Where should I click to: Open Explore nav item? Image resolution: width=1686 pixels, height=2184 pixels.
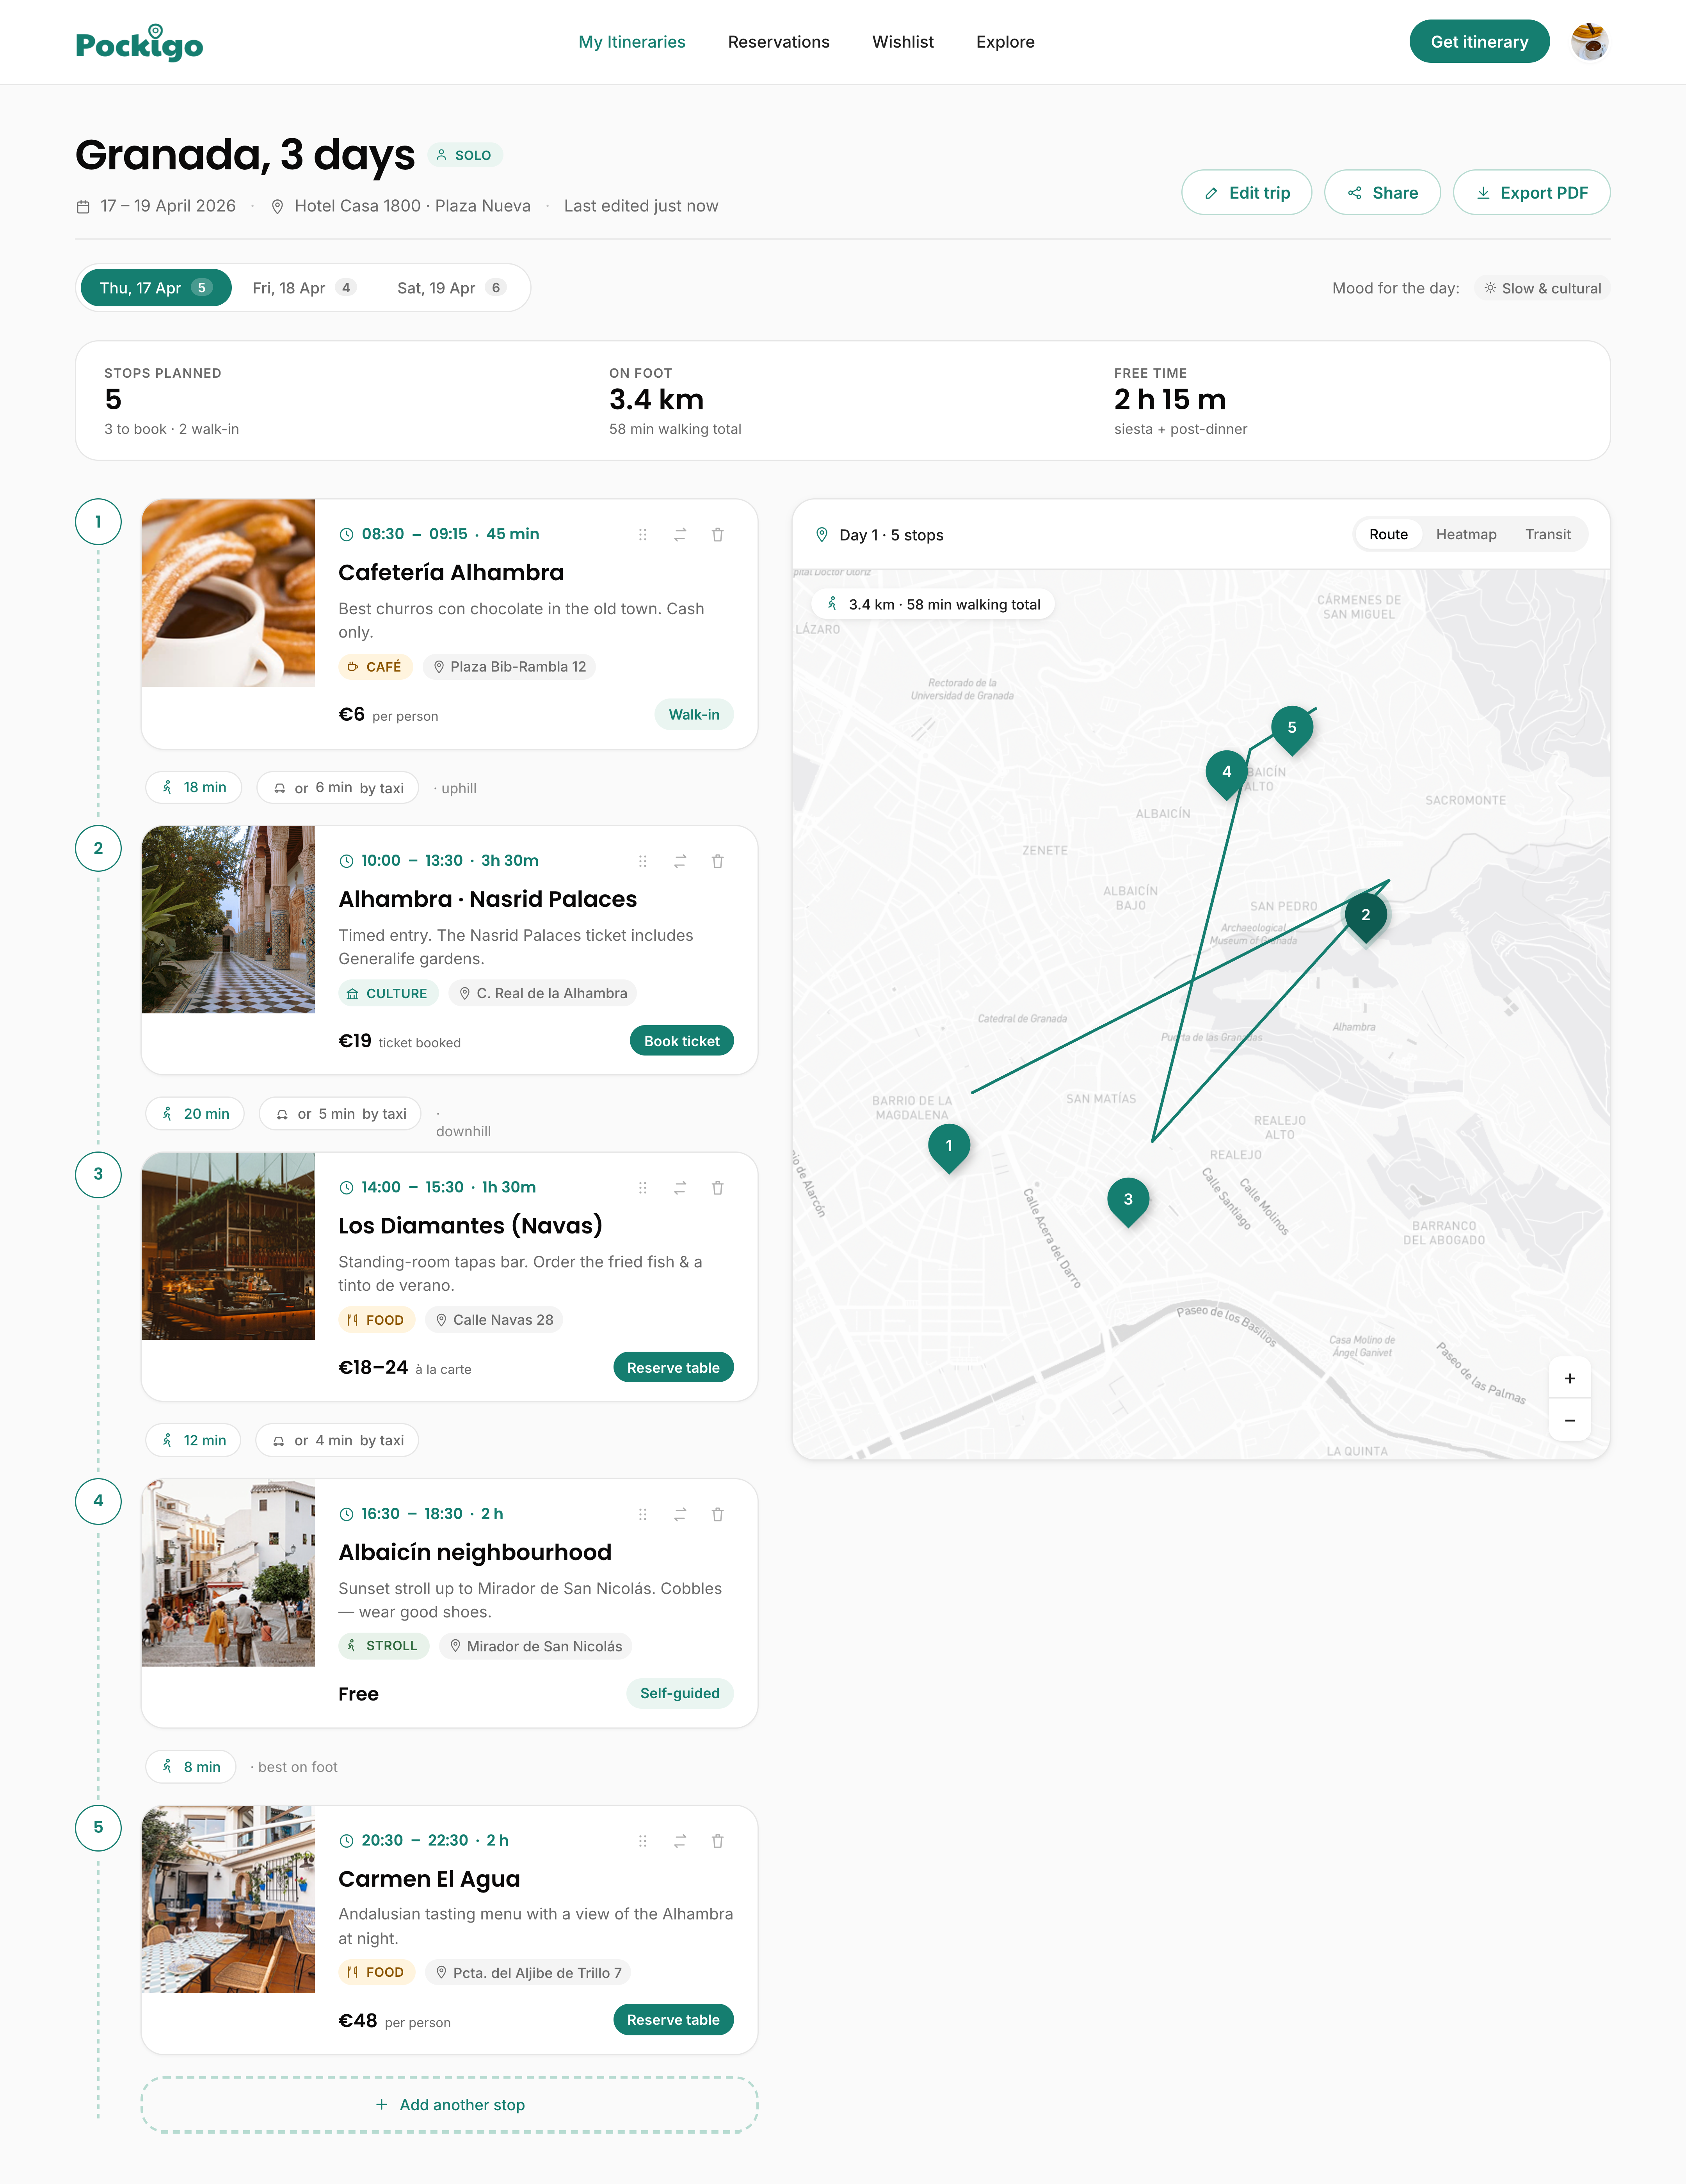point(1005,42)
